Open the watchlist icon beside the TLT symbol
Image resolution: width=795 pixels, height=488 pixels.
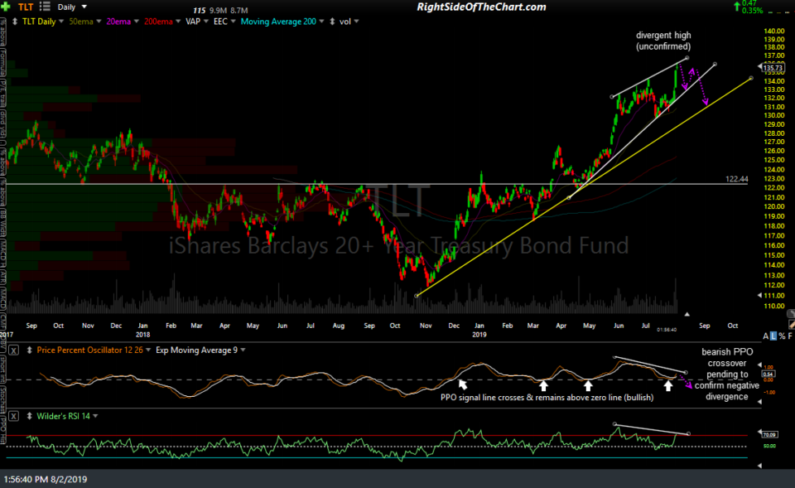pos(44,7)
